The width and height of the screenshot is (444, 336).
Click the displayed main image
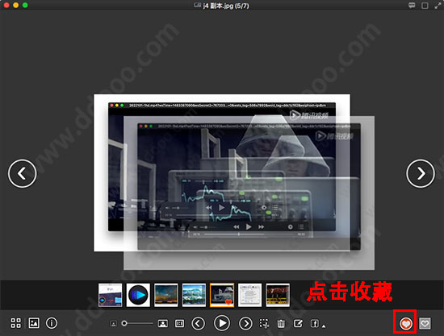click(x=222, y=172)
